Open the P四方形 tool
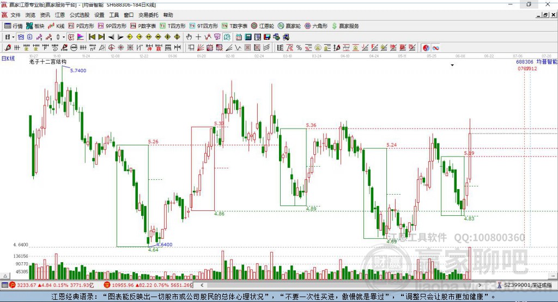The height and width of the screenshot is (302, 558). (x=81, y=26)
